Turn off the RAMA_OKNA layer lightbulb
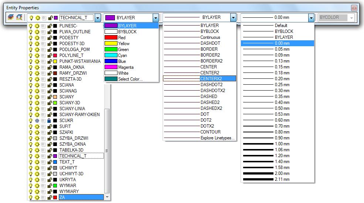 [31, 67]
